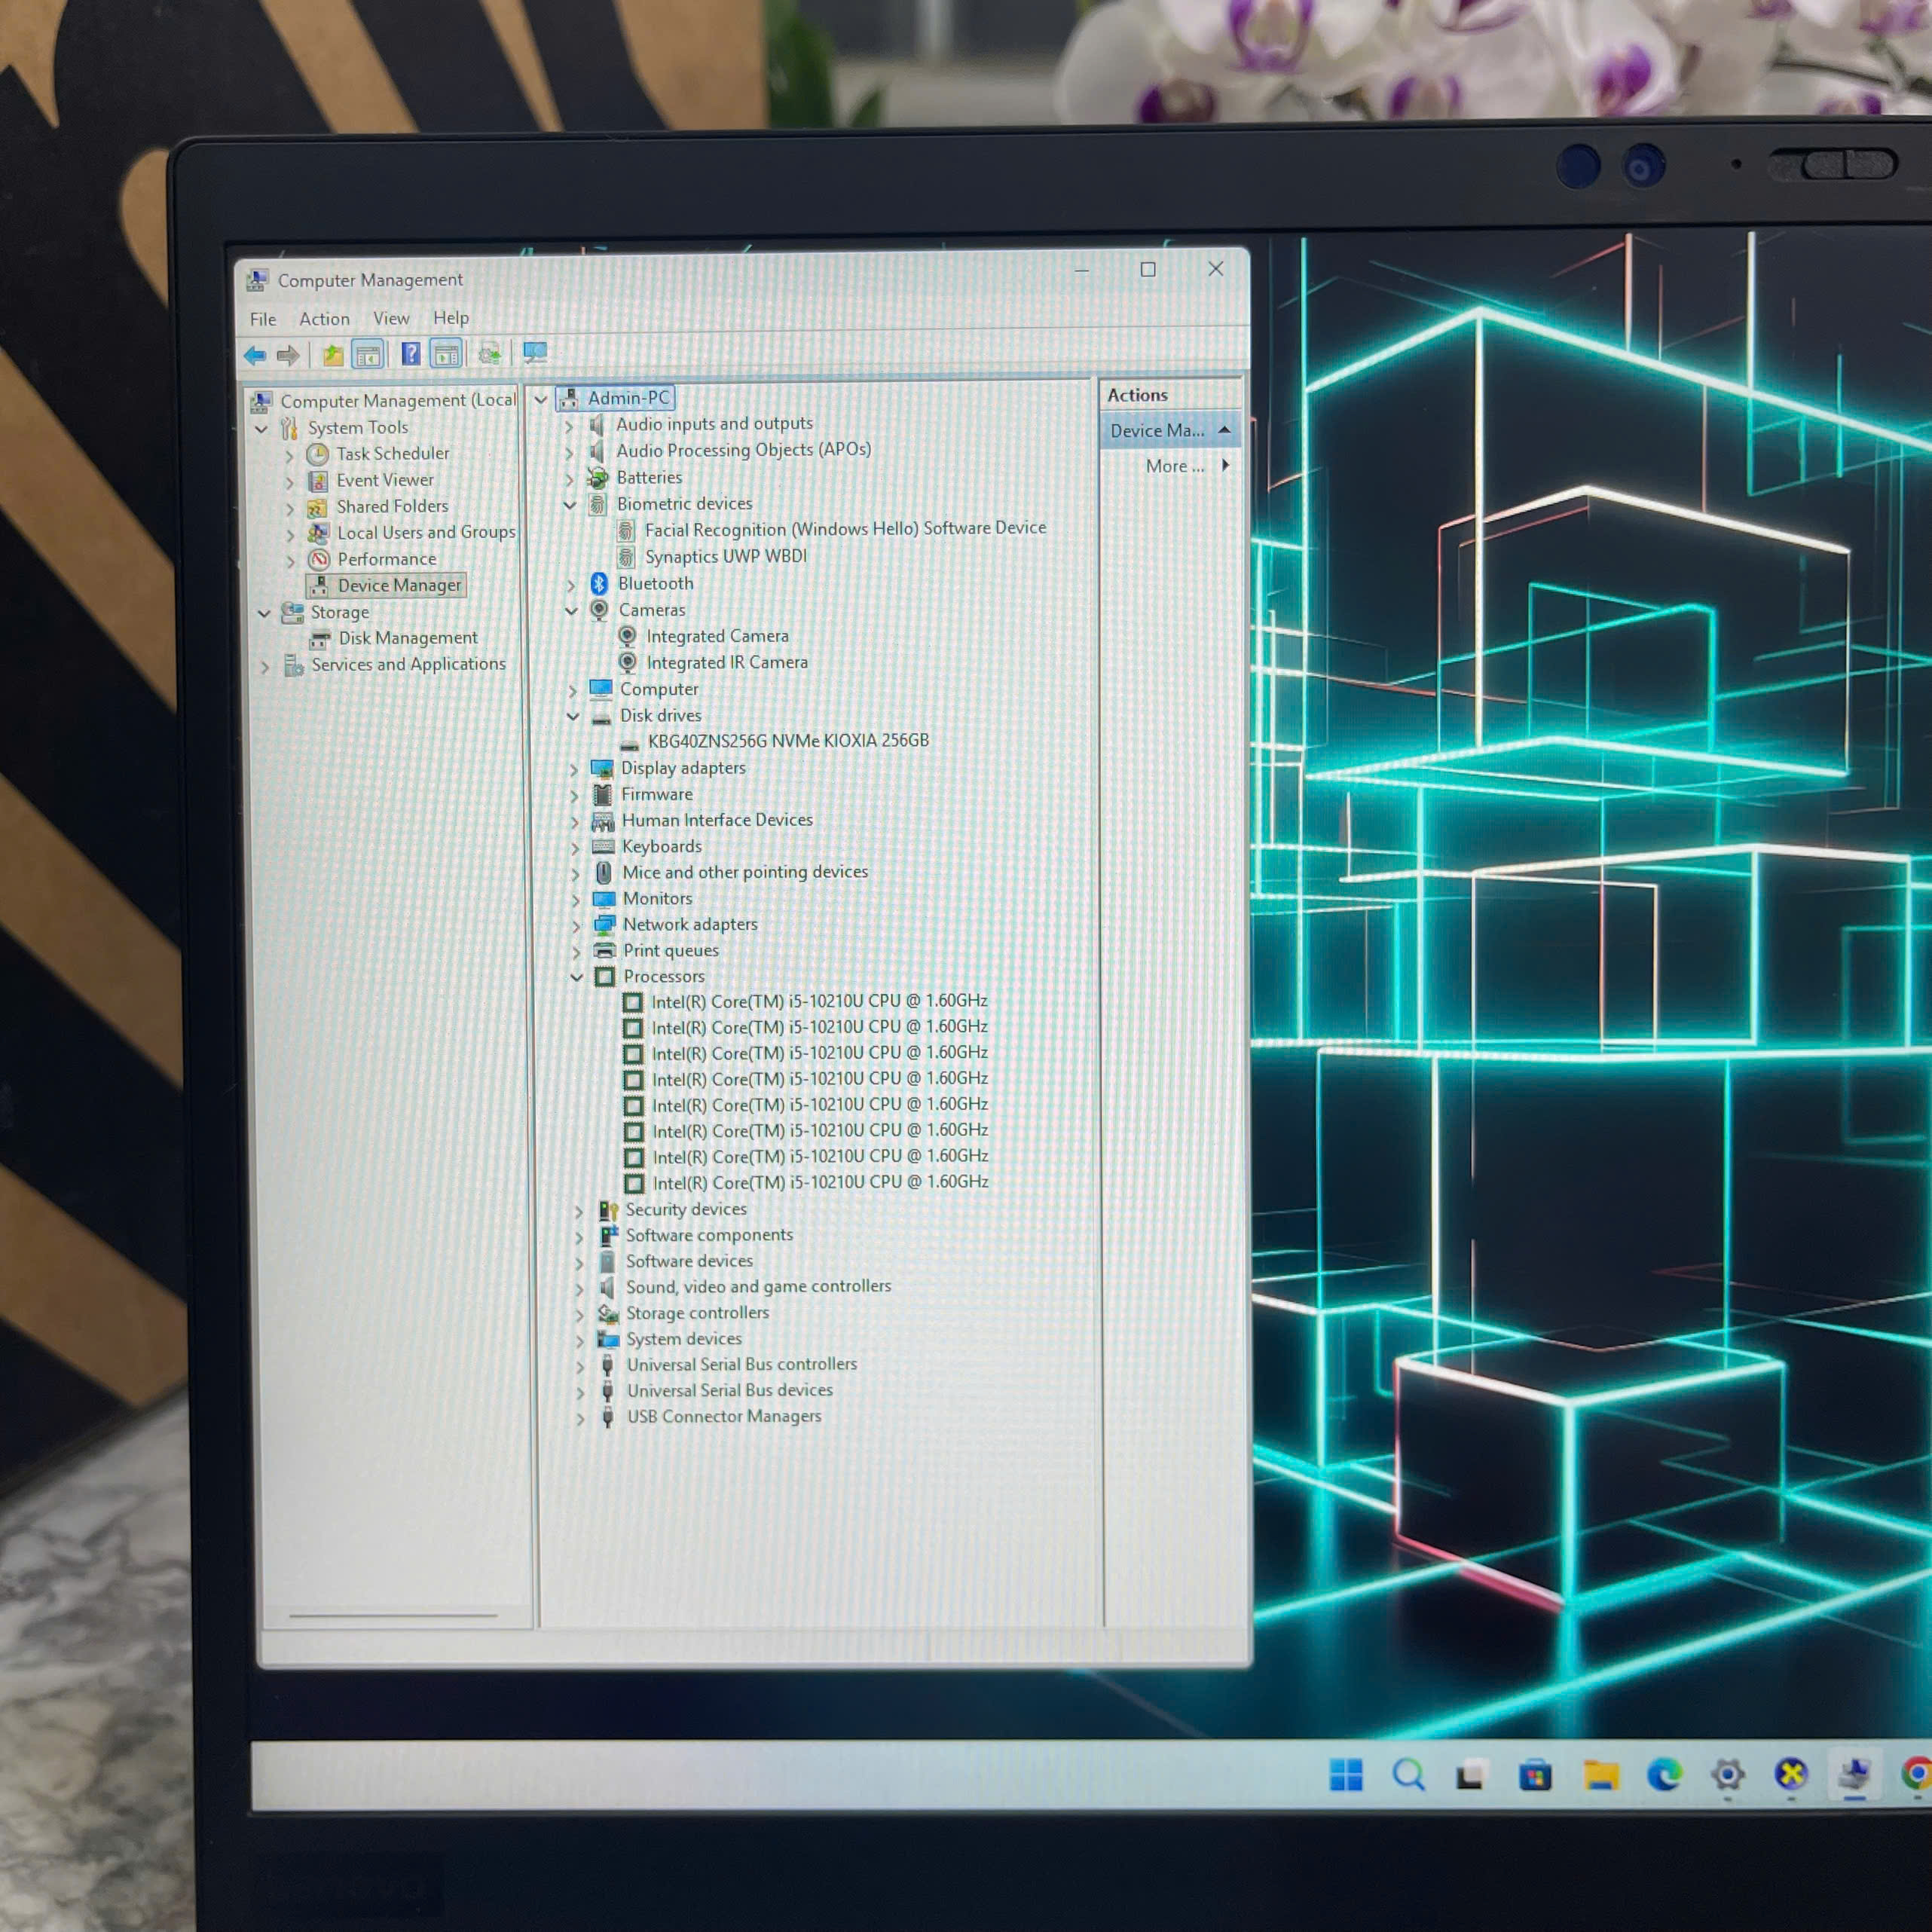Select Audio Processing Objects (APOs) category
Screen dimensions: 1932x1932
pyautogui.click(x=743, y=450)
